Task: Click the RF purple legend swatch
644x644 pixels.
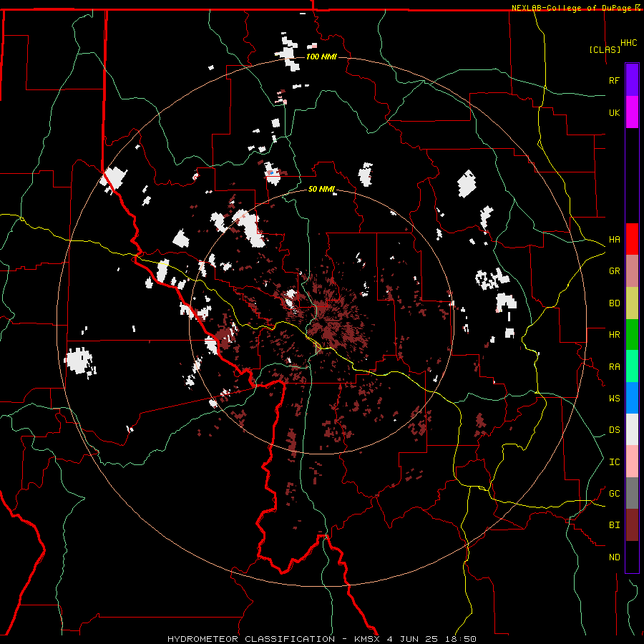Action: (x=632, y=80)
